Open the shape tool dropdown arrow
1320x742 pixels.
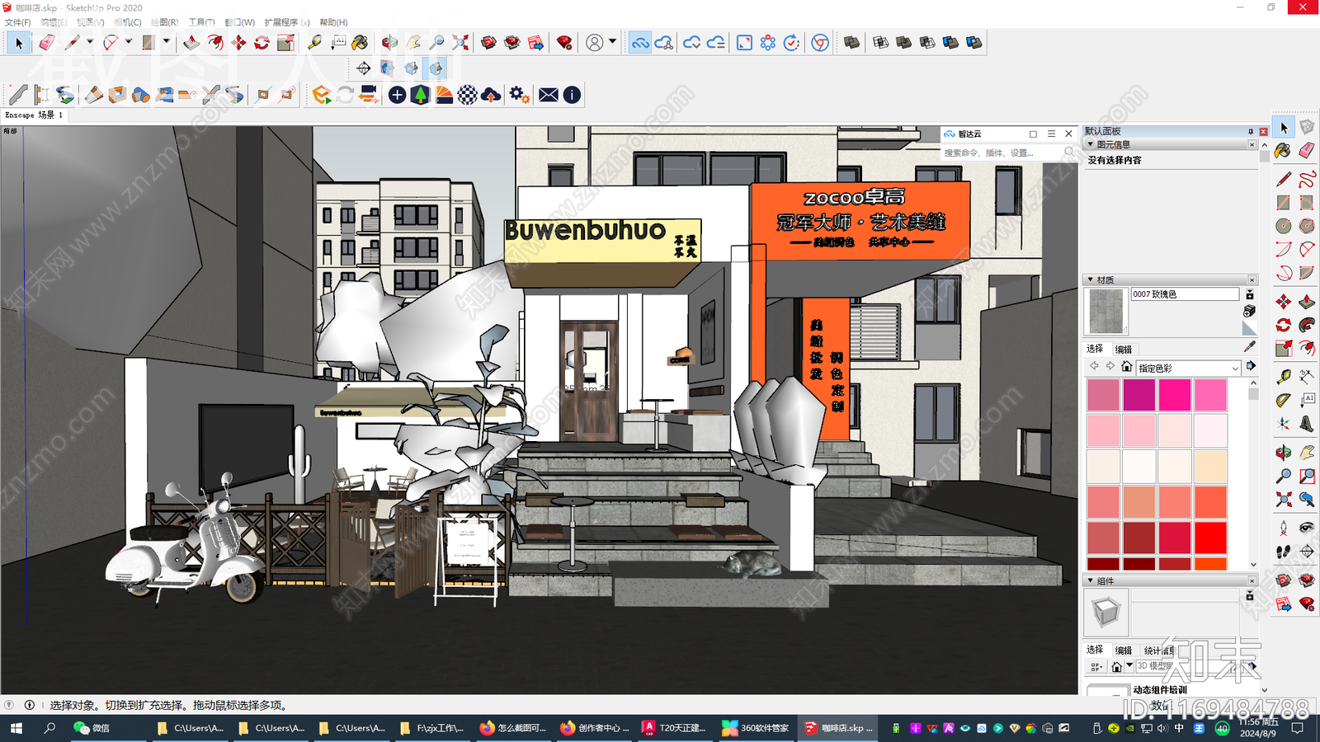166,42
